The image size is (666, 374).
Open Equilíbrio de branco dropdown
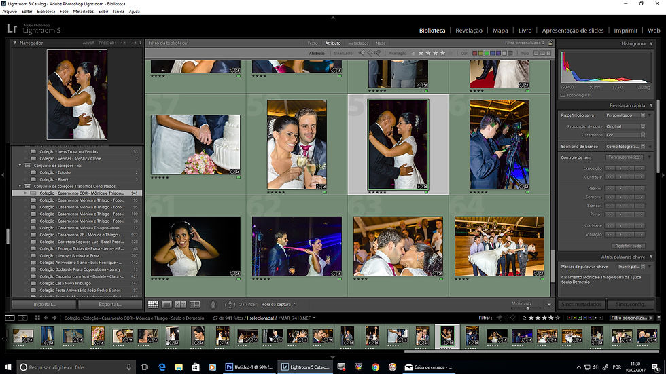click(x=625, y=147)
